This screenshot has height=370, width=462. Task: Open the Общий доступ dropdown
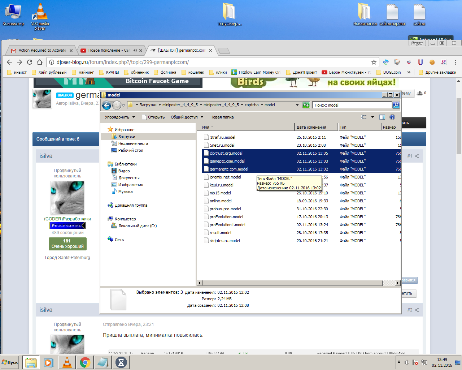(x=187, y=117)
